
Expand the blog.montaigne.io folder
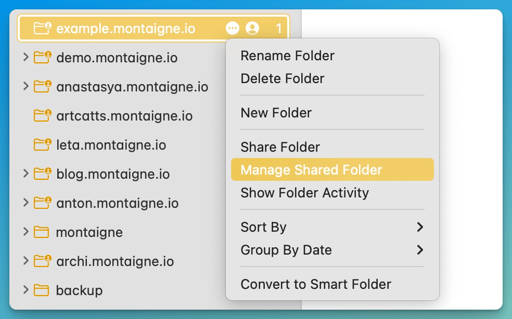(x=25, y=174)
